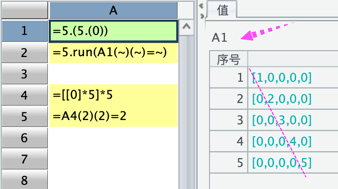Click the scroll up arrow
This screenshot has height=189, width=338.
pos(186,27)
